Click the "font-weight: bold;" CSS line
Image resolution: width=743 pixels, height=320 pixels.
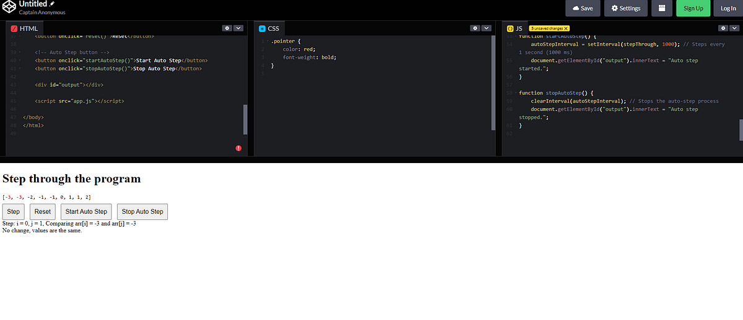309,57
